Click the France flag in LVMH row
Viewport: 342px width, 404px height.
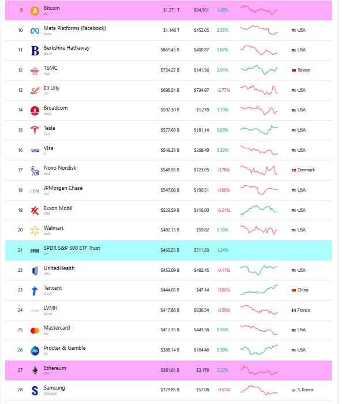(294, 311)
